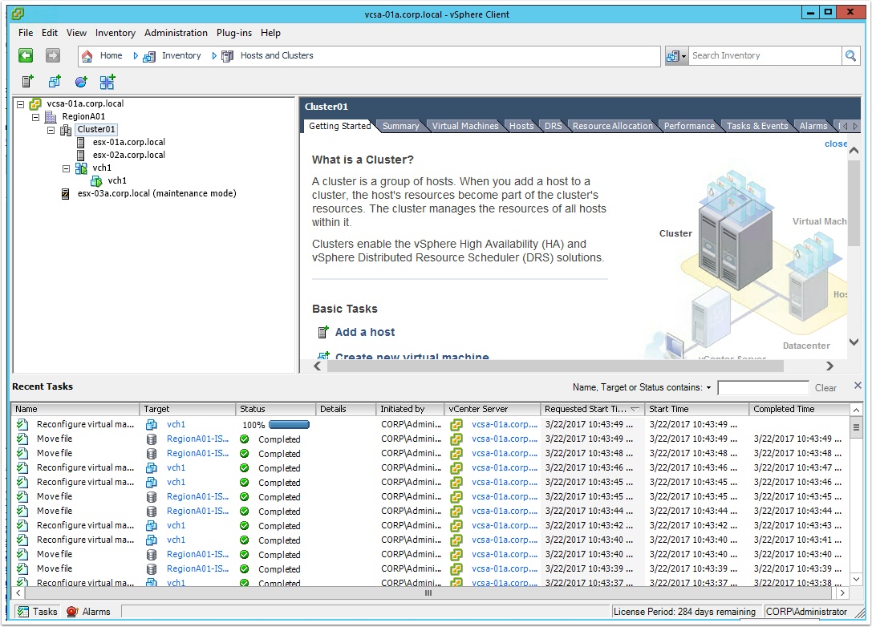Collapse the RegionA01 datacenter node

(35, 117)
